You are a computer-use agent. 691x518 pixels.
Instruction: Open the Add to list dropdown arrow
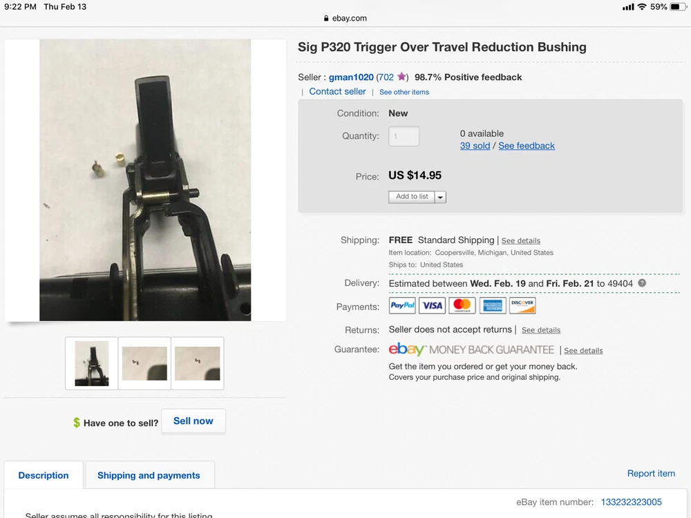pyautogui.click(x=440, y=197)
